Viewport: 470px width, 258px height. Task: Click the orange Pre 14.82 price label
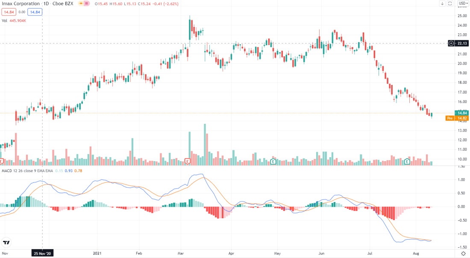click(457, 118)
